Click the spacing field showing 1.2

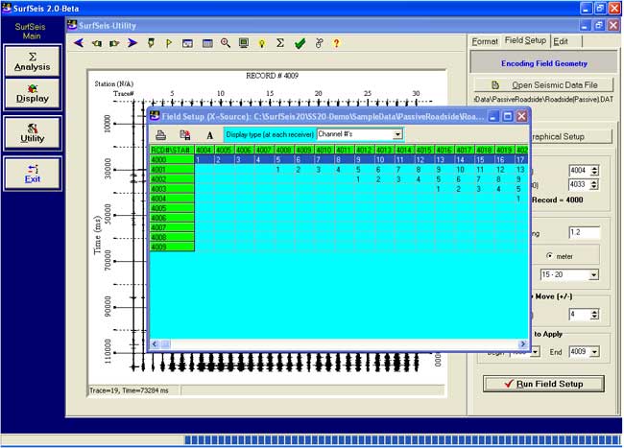click(584, 232)
